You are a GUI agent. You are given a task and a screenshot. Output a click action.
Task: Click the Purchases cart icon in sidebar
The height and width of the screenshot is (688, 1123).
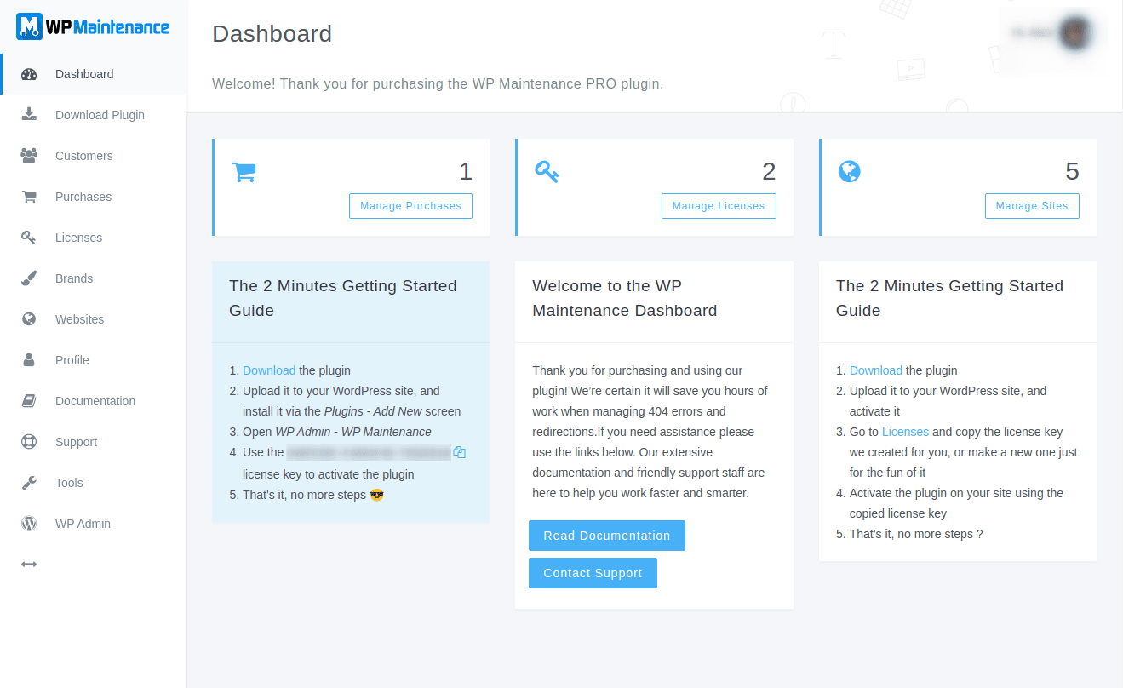pyautogui.click(x=29, y=197)
